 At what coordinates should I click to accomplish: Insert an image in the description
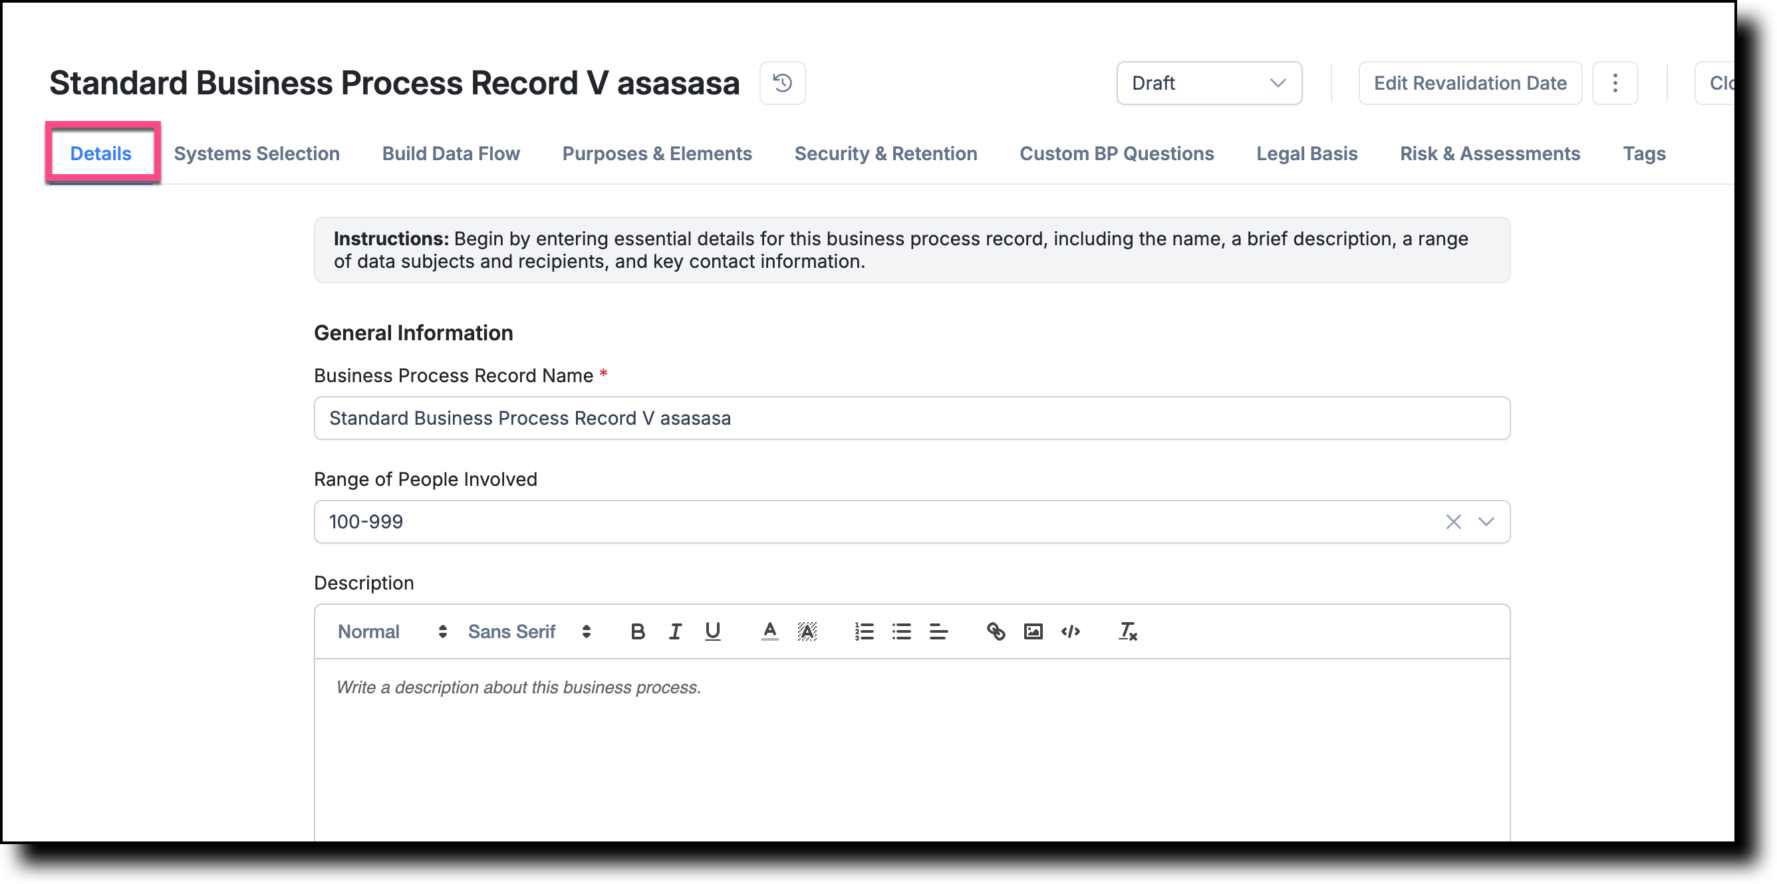click(x=1033, y=631)
